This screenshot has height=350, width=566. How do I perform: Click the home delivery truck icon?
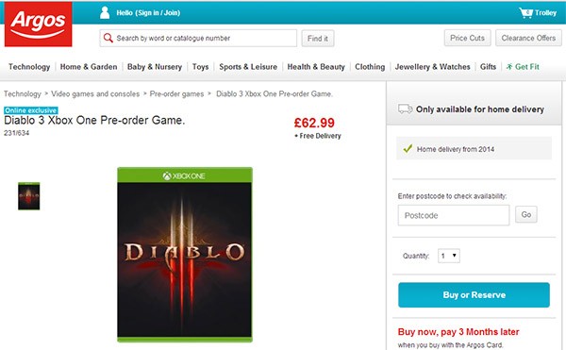coord(405,109)
